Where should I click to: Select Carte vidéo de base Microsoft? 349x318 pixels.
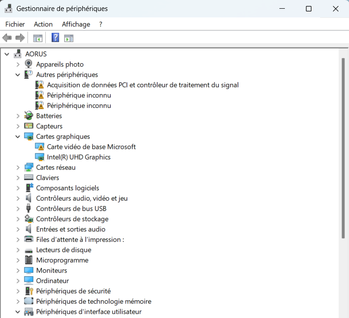pos(91,147)
